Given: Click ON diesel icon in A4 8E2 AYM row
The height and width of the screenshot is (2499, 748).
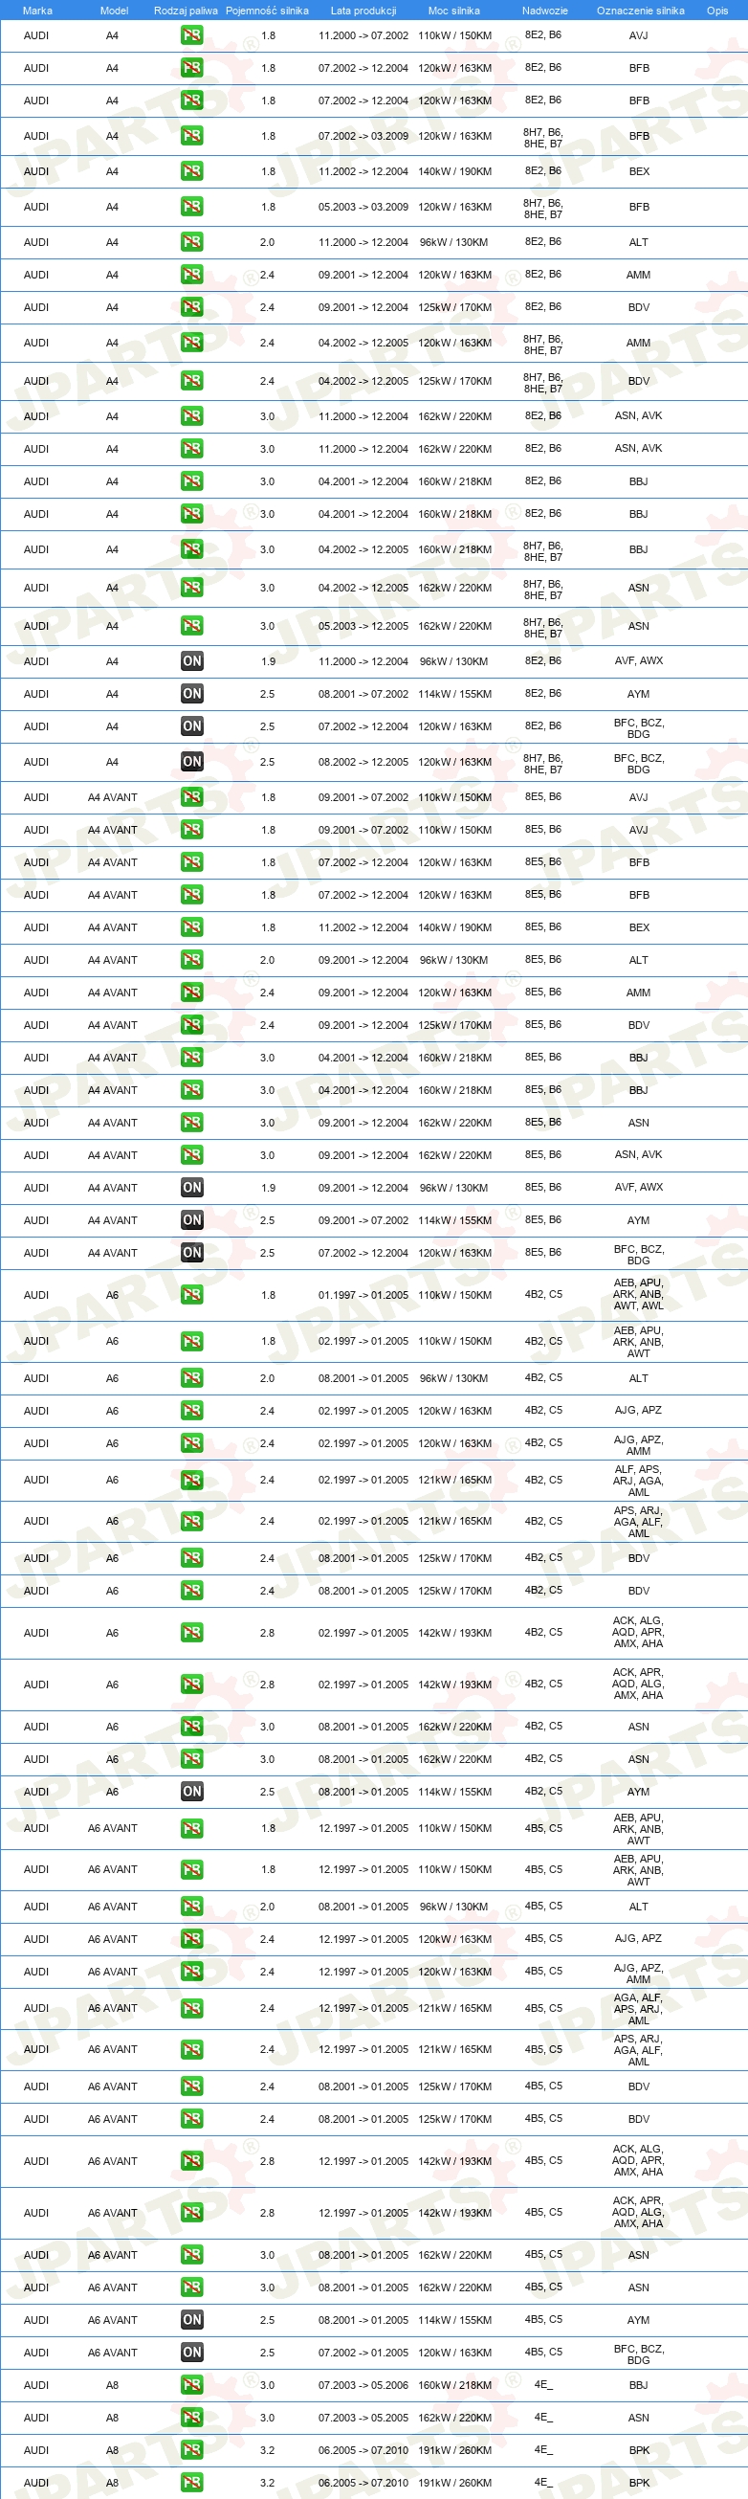Looking at the screenshot, I should pyautogui.click(x=192, y=694).
